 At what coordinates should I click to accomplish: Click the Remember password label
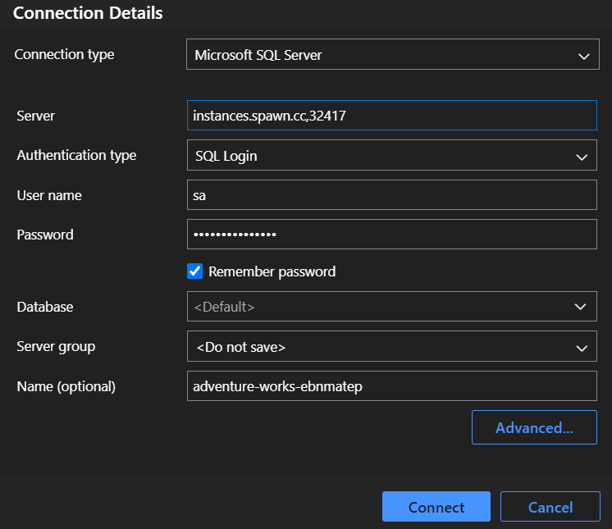point(272,271)
